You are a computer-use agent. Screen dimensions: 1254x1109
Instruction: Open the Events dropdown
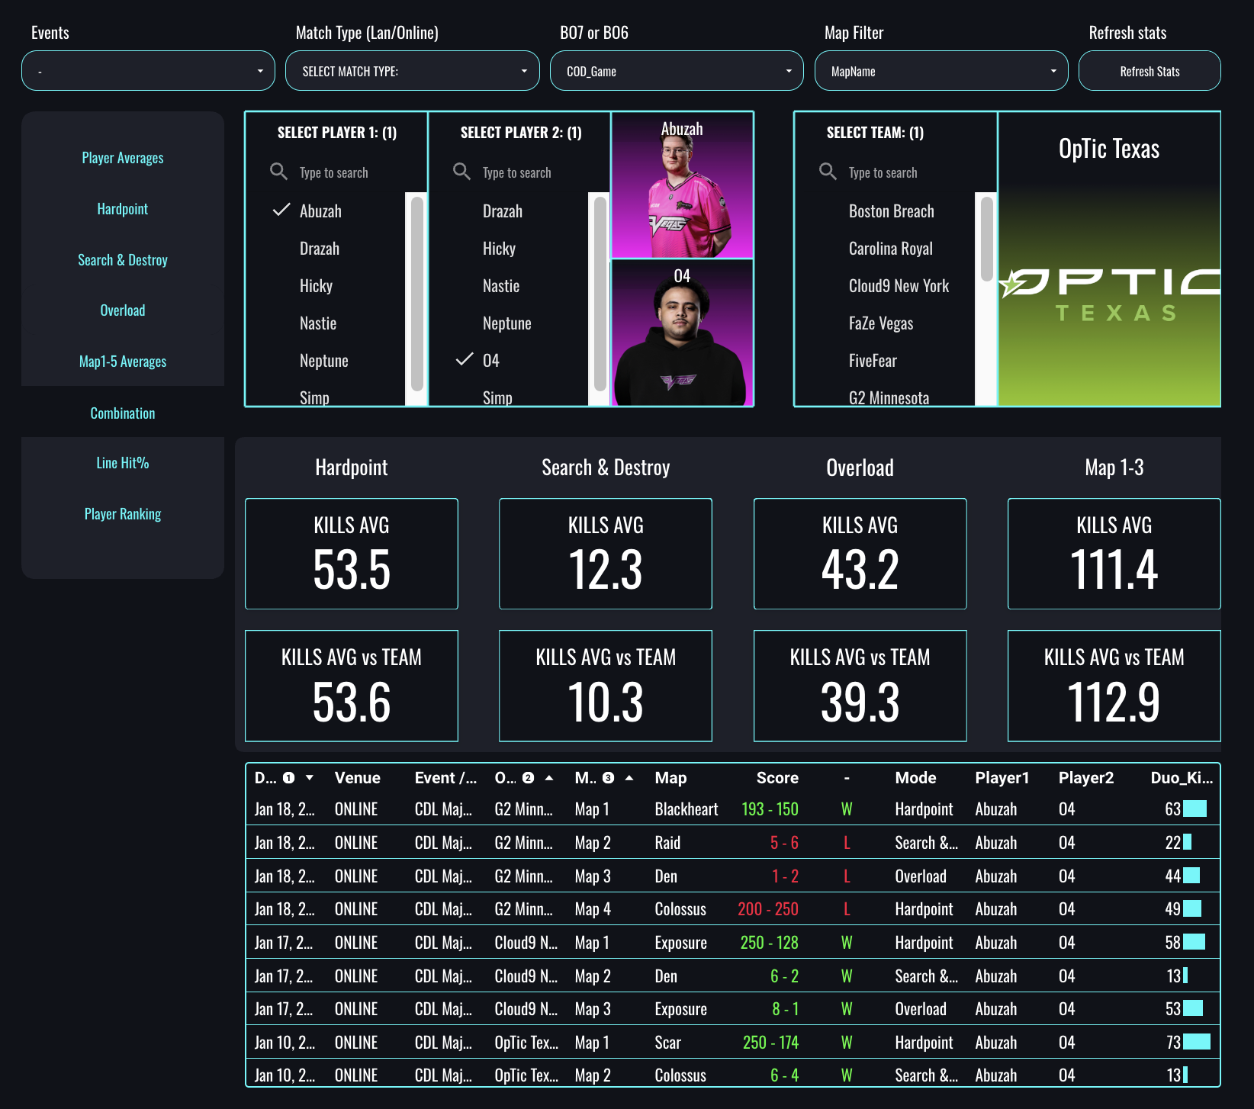(148, 71)
